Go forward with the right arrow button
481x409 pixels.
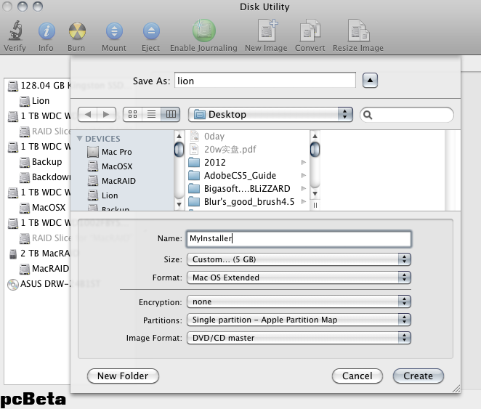106,115
